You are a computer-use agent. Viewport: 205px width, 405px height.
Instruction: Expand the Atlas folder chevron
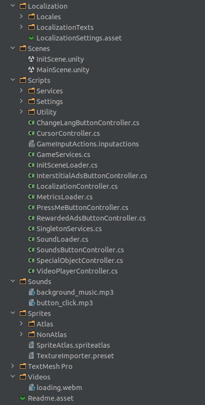22,324
